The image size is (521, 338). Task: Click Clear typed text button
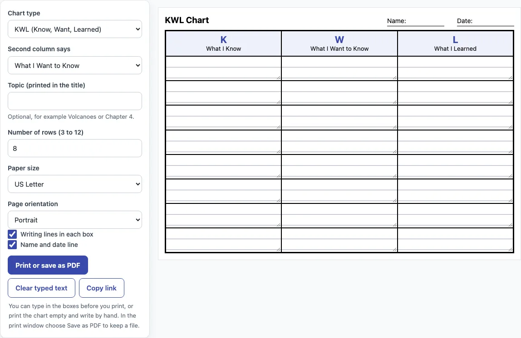tap(42, 288)
